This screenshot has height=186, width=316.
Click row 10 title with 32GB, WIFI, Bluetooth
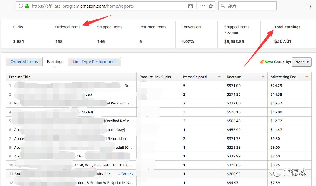click(103, 165)
